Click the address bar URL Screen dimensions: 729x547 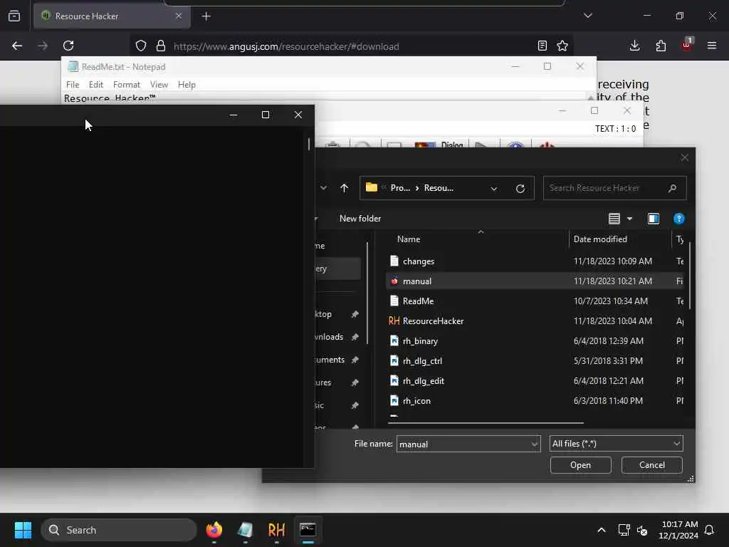(286, 46)
